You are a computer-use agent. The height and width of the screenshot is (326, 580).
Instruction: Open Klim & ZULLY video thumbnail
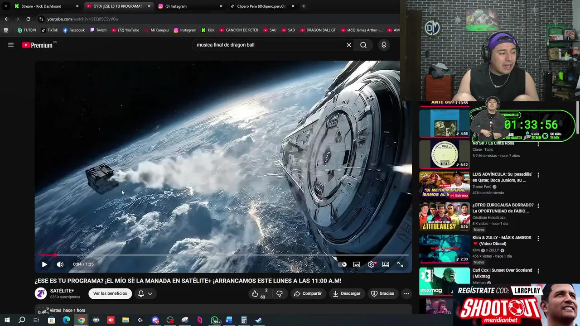445,249
